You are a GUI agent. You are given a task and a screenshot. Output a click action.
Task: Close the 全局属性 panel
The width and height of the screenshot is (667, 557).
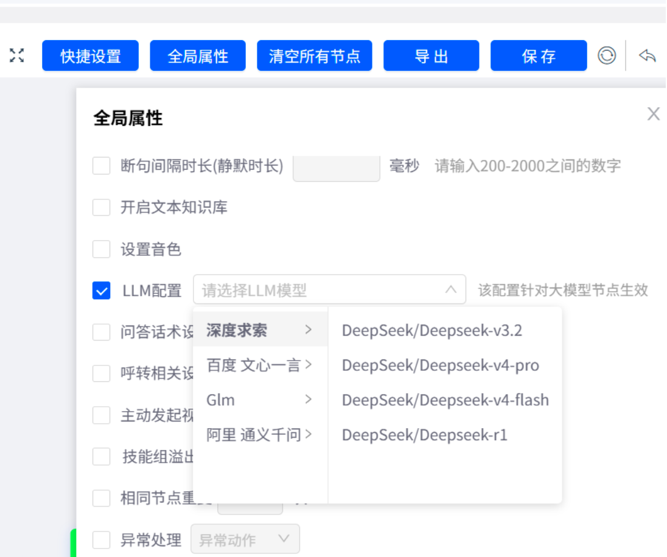(x=654, y=114)
